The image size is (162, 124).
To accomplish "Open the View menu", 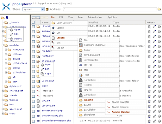I will pyautogui.click(x=71, y=17).
